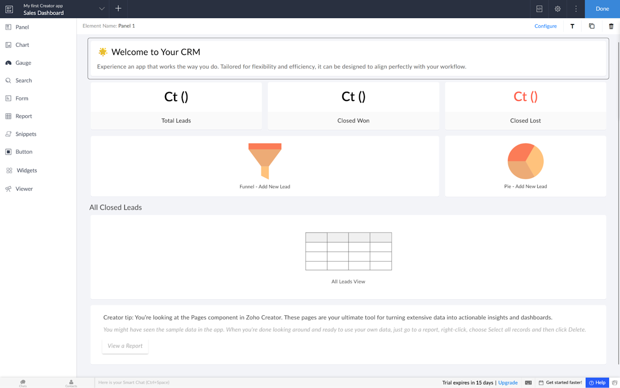Click the page icon beside Sales Dashboard
This screenshot has width=620, height=388.
coord(9,9)
